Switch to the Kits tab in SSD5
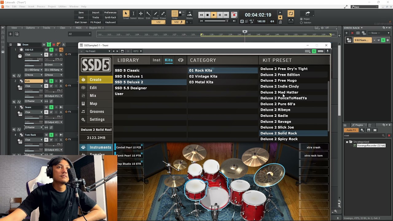The image size is (393, 221). pyautogui.click(x=169, y=60)
